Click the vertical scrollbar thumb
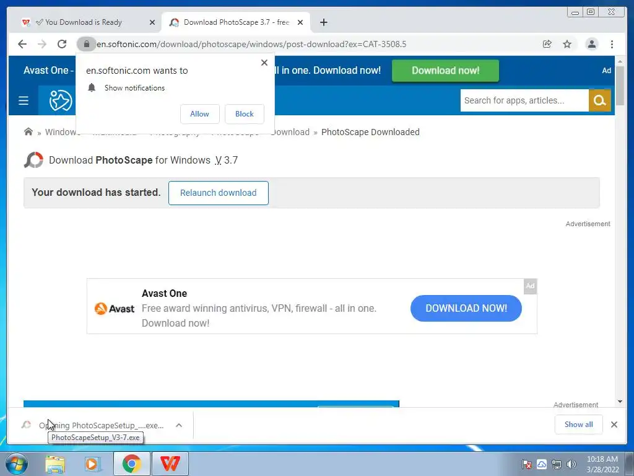The image size is (634, 476). [620, 85]
